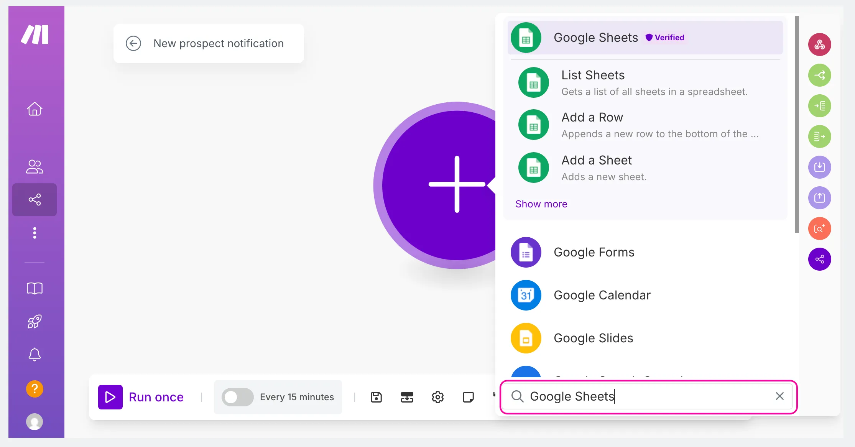The height and width of the screenshot is (447, 855).
Task: Open the Notes toolbar icon
Action: coord(469,397)
